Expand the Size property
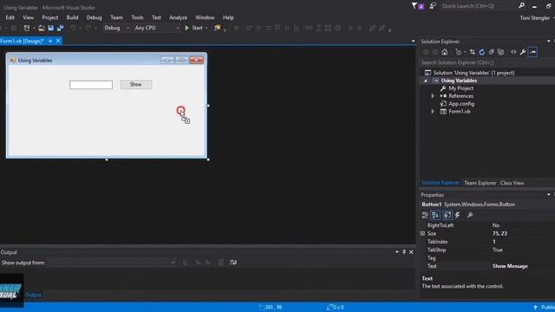This screenshot has height=312, width=555. [422, 233]
